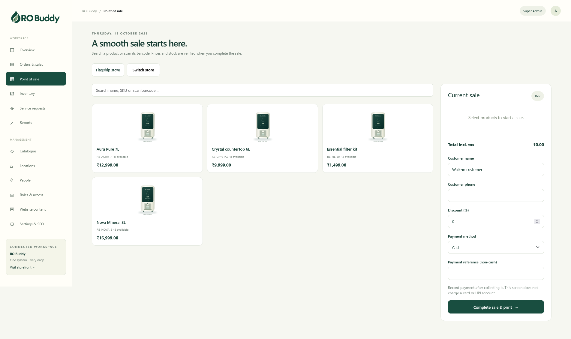This screenshot has width=571, height=339.
Task: Click the Roles & access icon
Action: [x=12, y=195]
